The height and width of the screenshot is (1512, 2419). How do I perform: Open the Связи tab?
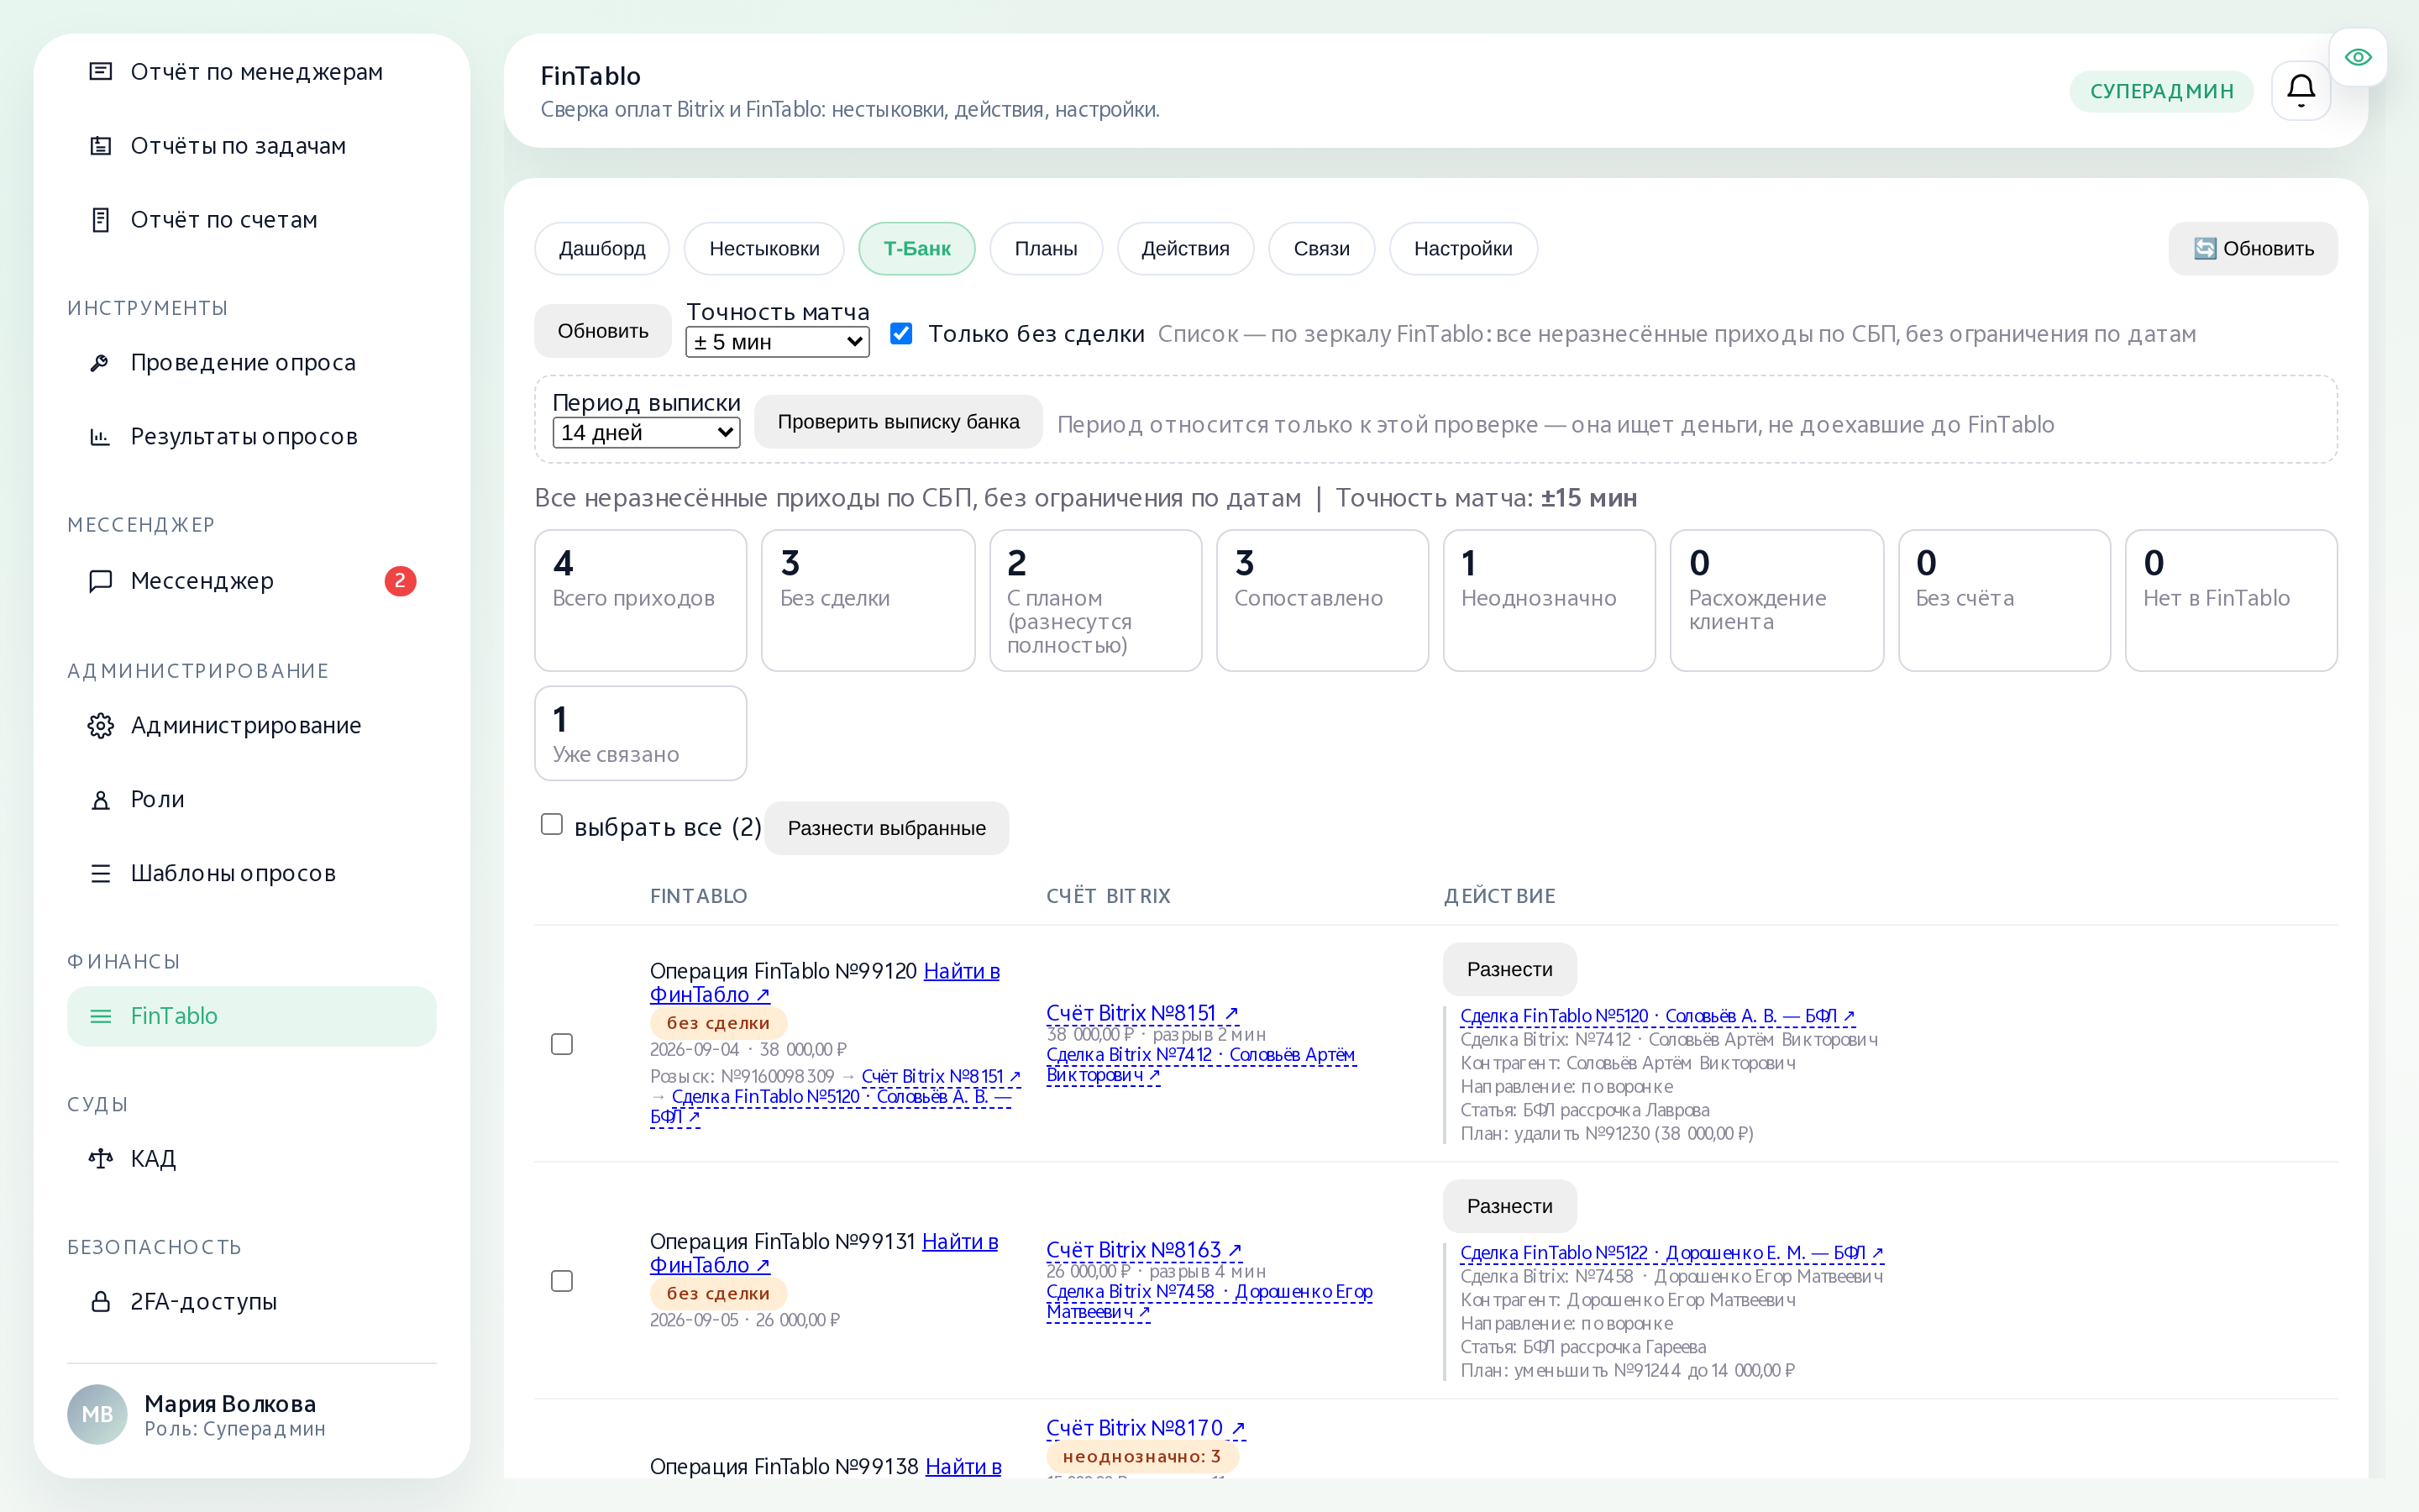[x=1320, y=249]
